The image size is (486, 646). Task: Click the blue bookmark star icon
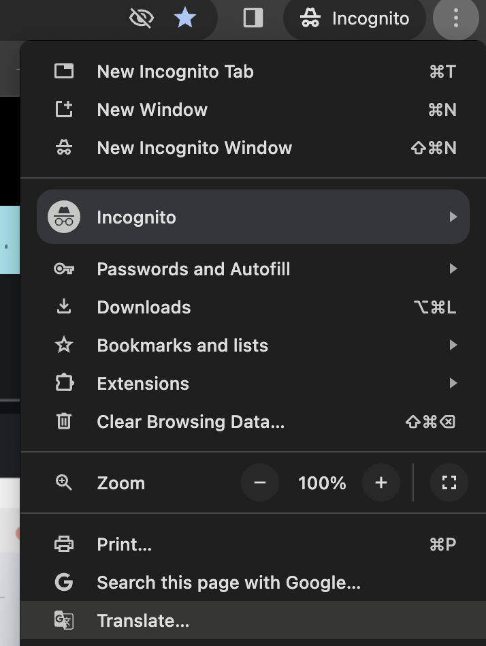[x=185, y=18]
